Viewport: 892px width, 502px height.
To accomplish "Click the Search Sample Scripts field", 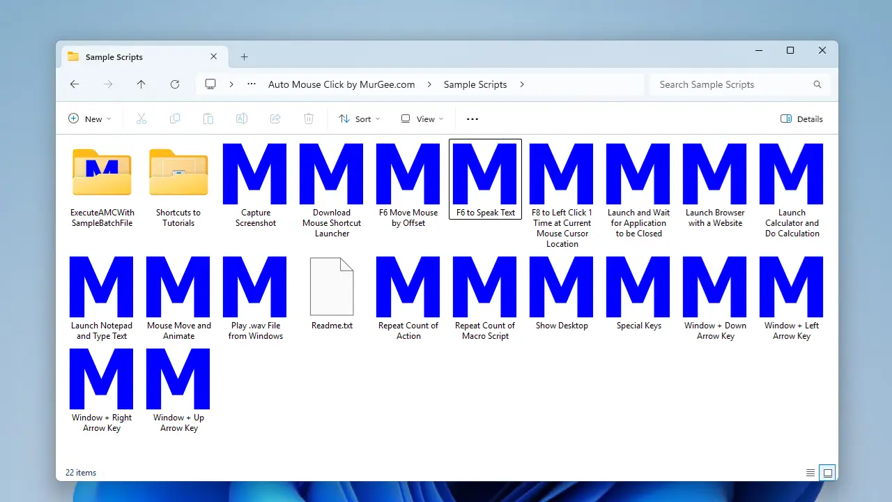I will [x=732, y=84].
